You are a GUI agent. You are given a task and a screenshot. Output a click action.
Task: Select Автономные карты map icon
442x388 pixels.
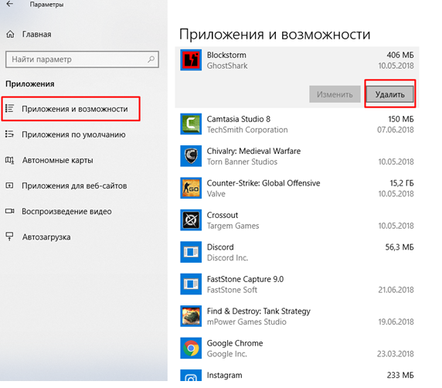tap(9, 160)
